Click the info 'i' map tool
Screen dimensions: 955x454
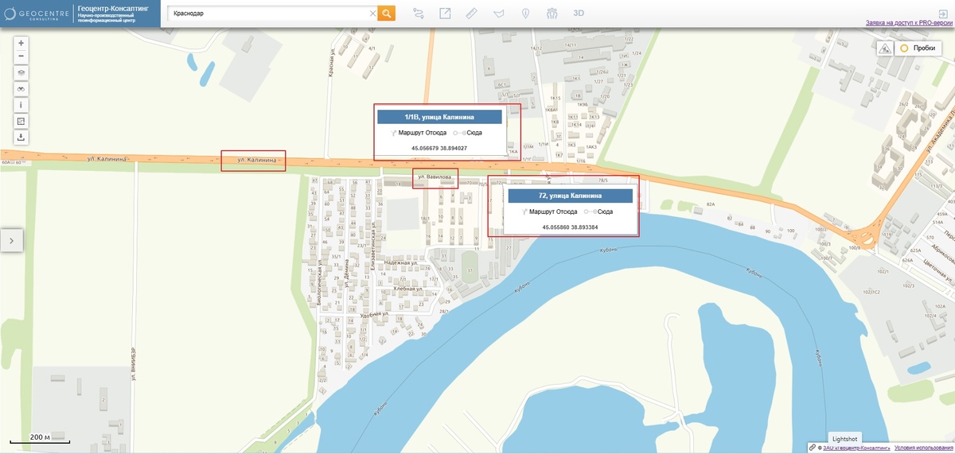click(x=21, y=104)
